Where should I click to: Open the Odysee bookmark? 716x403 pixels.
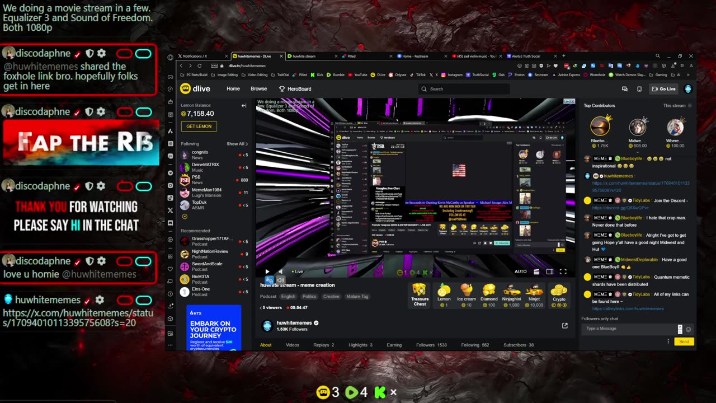(x=398, y=74)
